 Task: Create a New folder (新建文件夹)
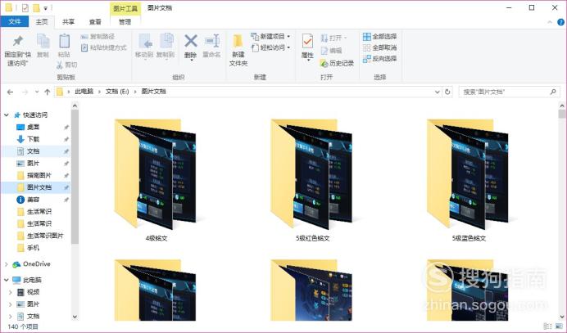tap(238, 50)
